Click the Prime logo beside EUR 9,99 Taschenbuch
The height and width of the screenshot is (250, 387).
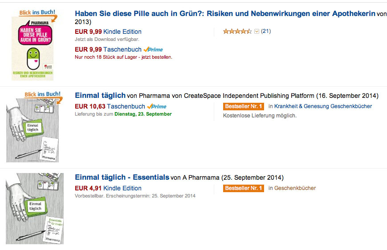tap(153, 50)
